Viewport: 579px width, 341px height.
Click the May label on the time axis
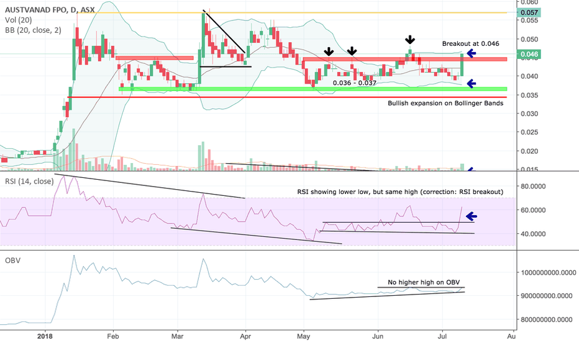pyautogui.click(x=304, y=336)
